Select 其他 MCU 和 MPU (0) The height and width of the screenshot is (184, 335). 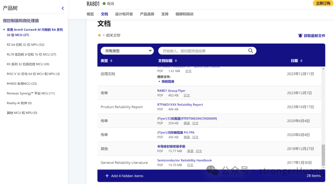22,113
